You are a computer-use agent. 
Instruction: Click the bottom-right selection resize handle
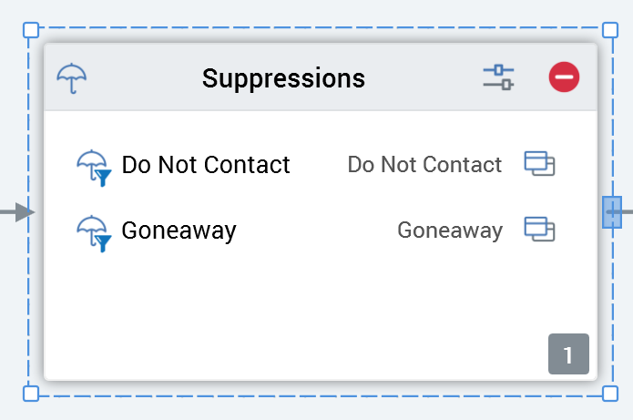[x=610, y=394]
